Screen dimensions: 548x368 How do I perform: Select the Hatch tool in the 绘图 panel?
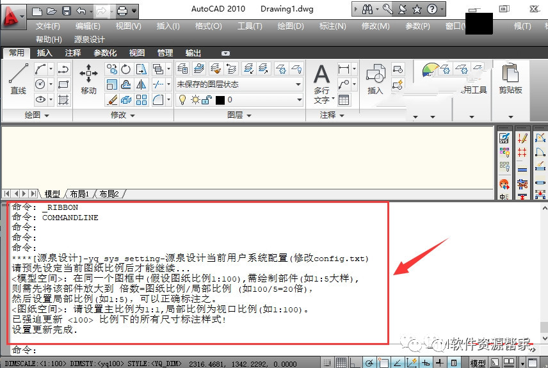coord(63,99)
